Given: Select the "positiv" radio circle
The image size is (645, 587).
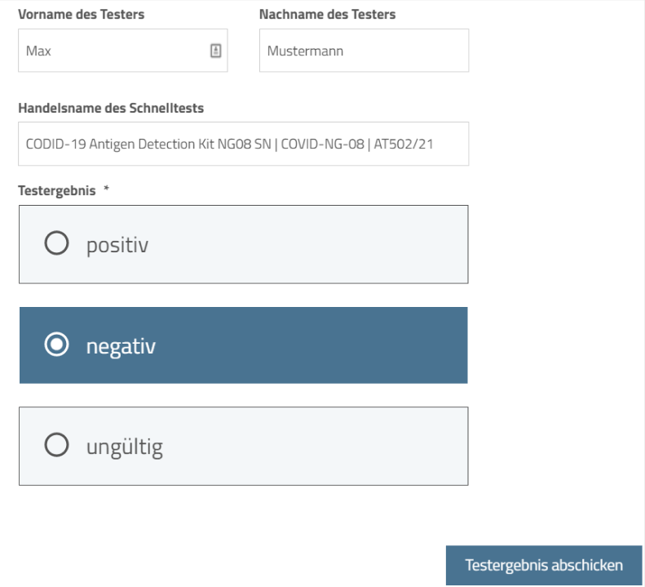Looking at the screenshot, I should (x=56, y=242).
